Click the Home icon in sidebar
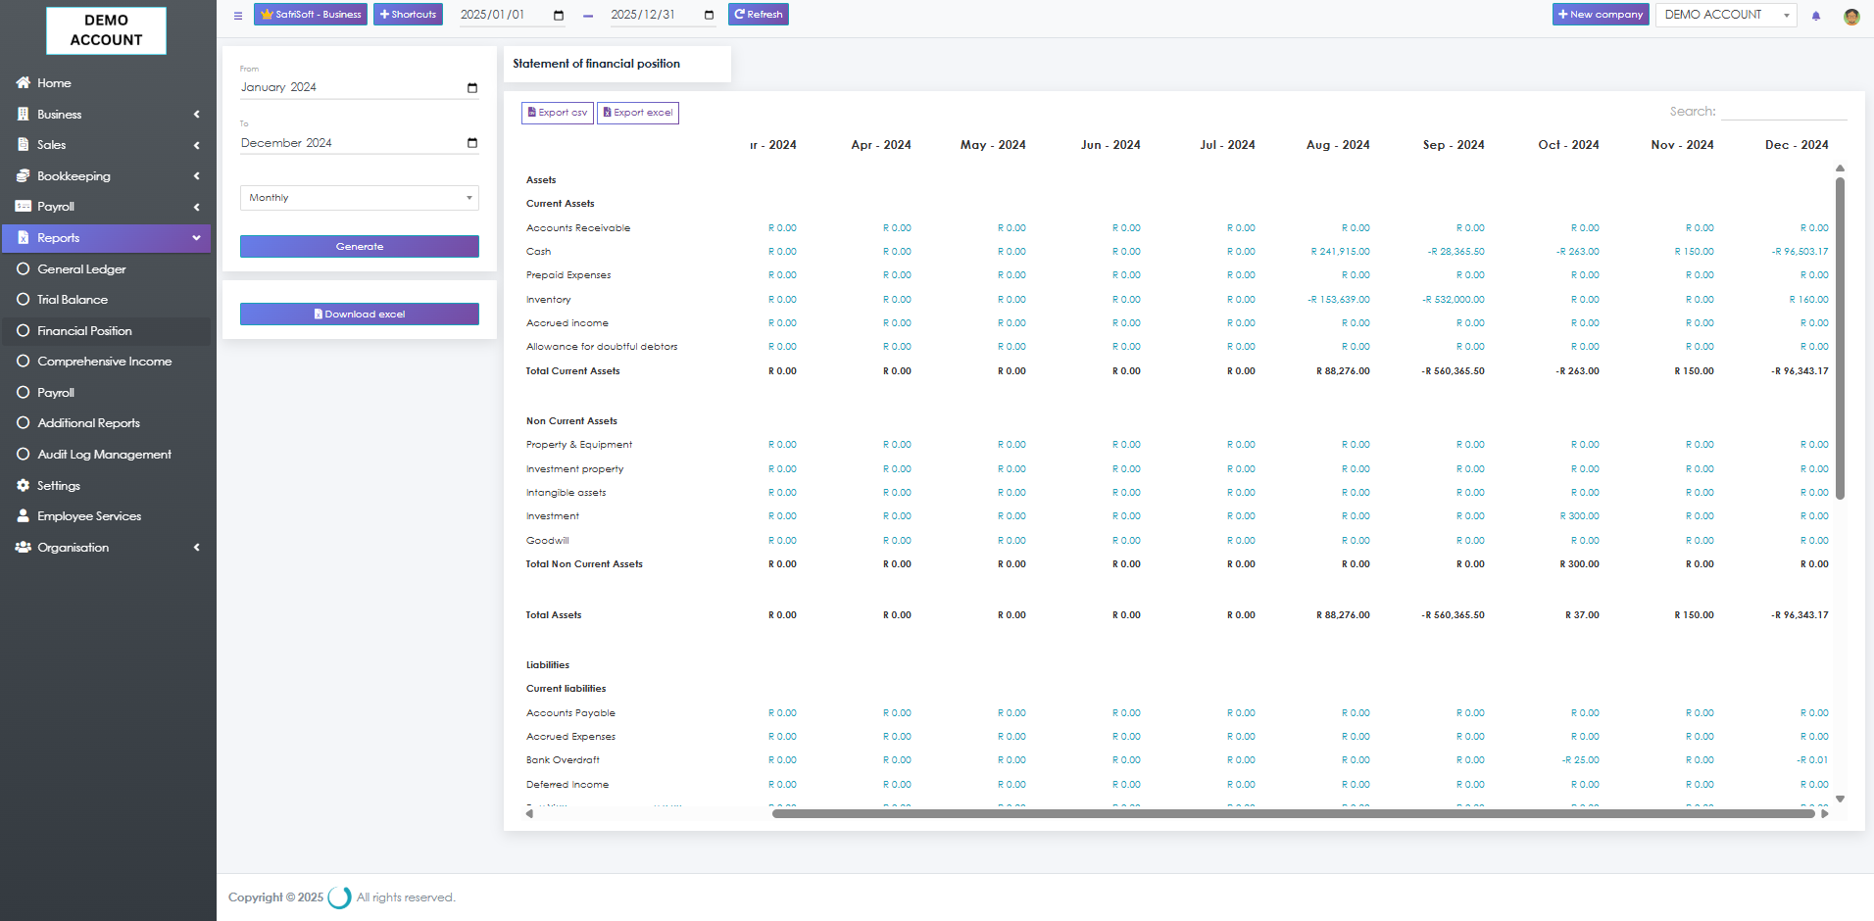 click(24, 83)
